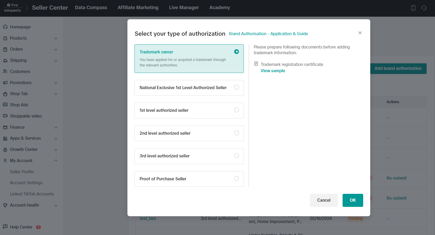Open Brand Authorisation Application & Guide link

point(268,34)
